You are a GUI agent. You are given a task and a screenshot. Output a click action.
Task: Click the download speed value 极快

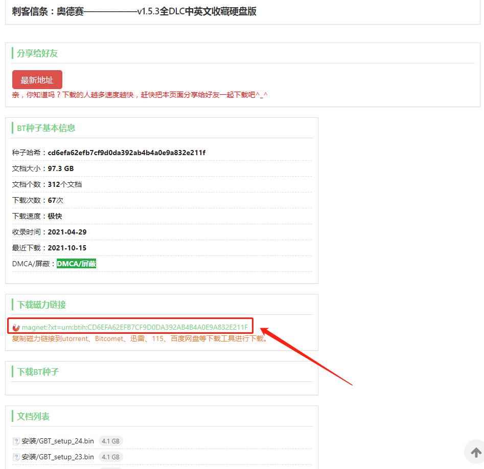pos(55,216)
